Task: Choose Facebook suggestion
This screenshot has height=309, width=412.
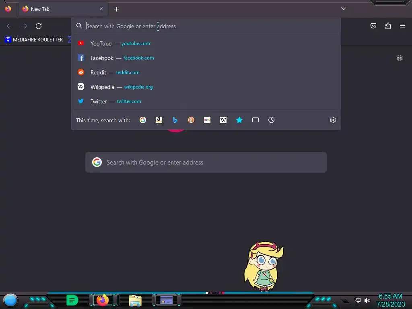Action: [x=206, y=58]
